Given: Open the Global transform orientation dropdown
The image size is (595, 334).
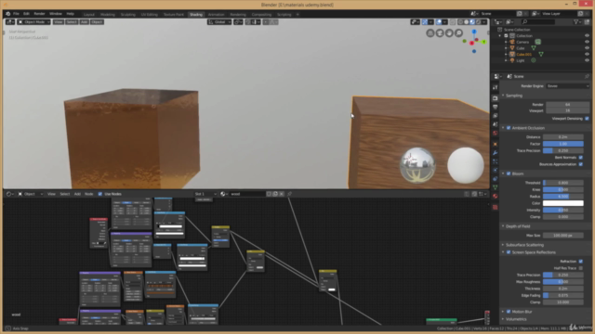Looking at the screenshot, I should [x=219, y=22].
